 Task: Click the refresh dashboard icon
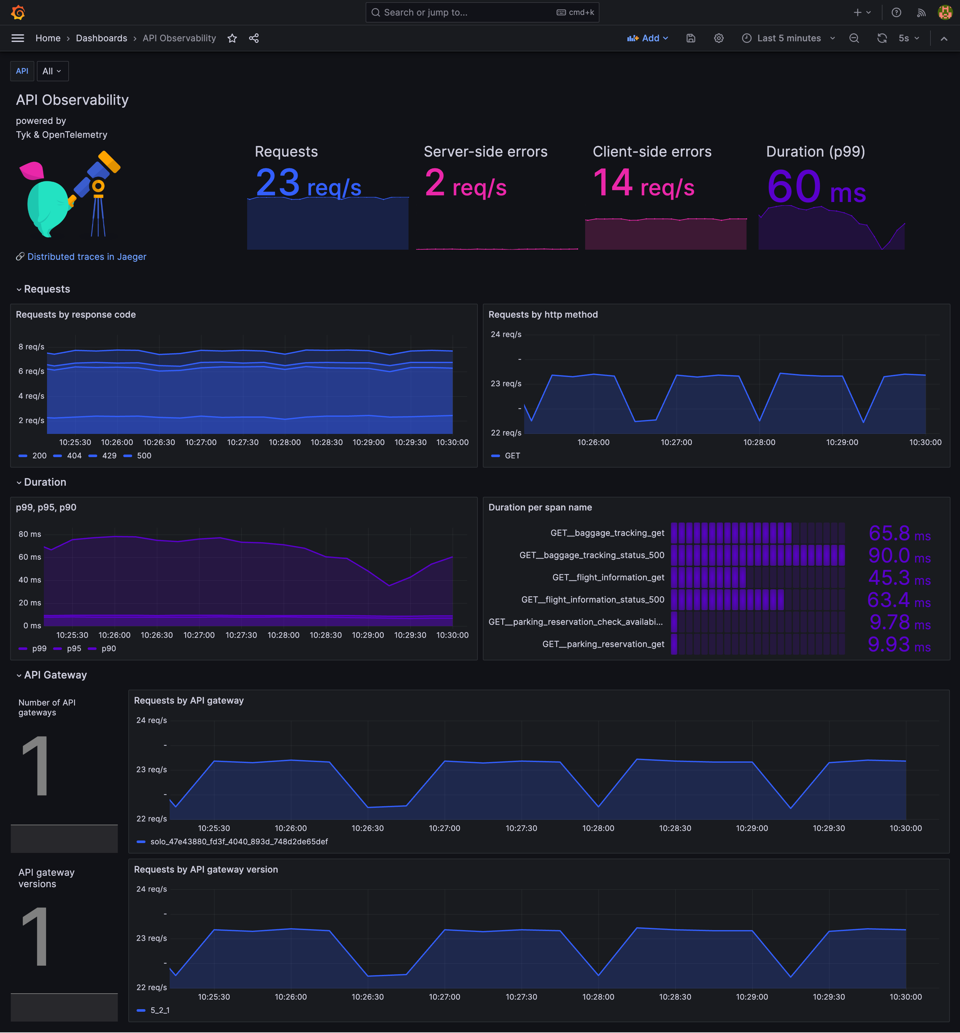point(882,38)
